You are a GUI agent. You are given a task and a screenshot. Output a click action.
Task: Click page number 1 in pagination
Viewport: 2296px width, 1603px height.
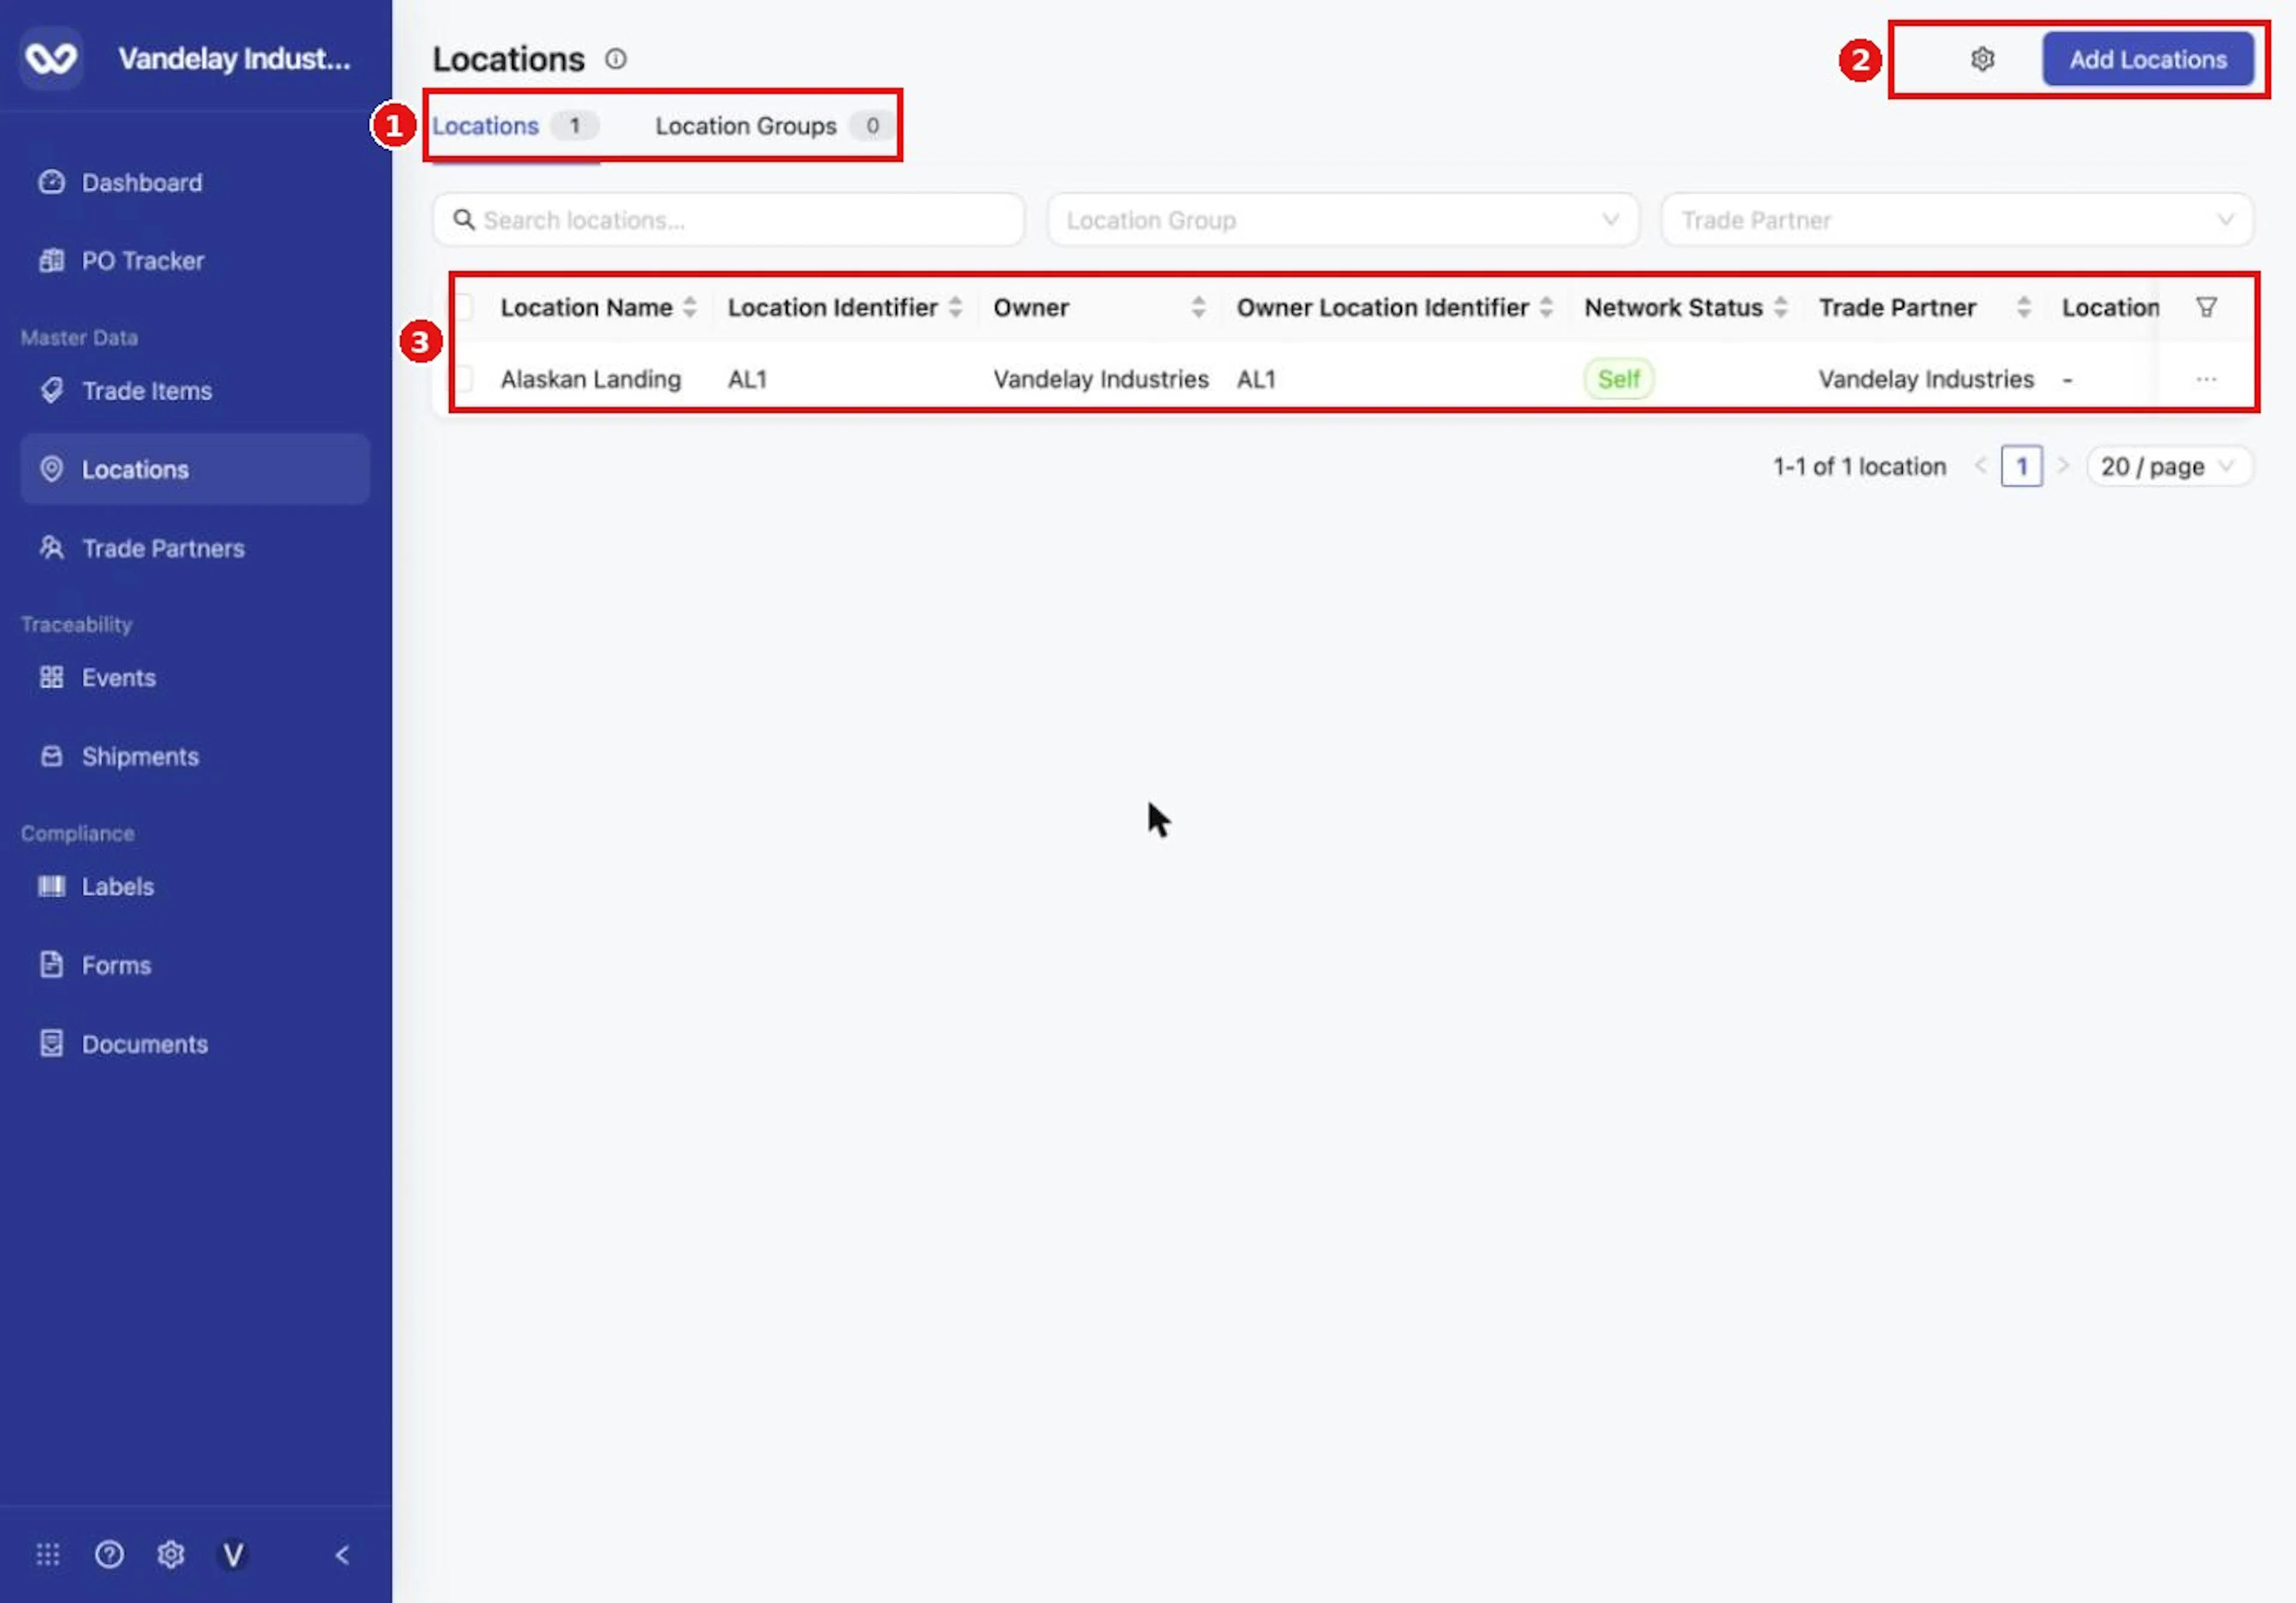tap(2021, 467)
